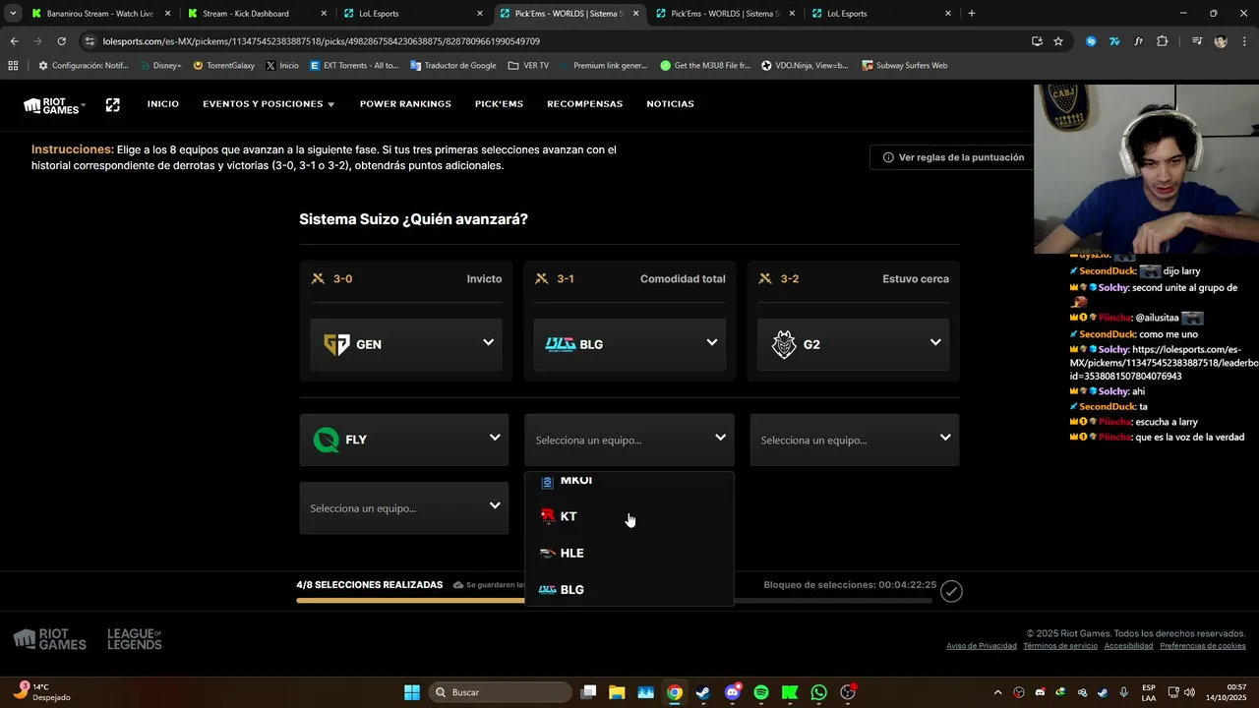Open OBS Studio from the taskbar
This screenshot has width=1259, height=708.
(x=849, y=692)
